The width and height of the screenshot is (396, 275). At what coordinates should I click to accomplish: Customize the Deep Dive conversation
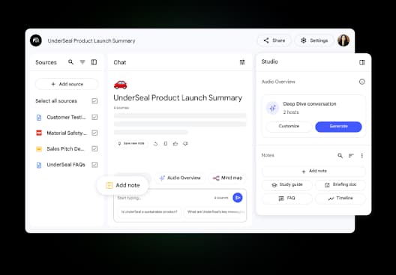[289, 127]
